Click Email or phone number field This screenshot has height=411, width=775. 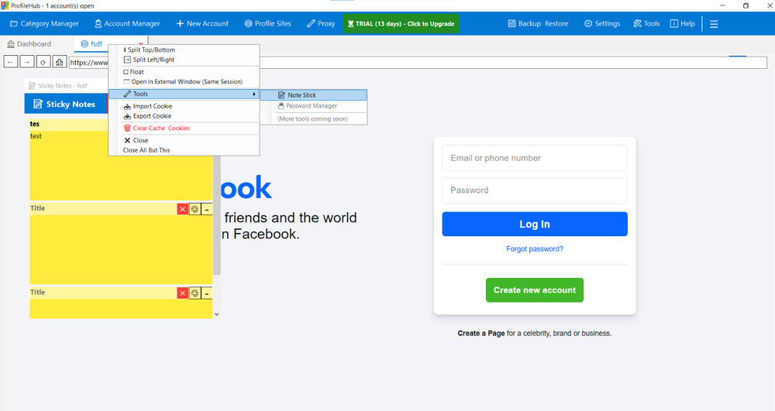[534, 158]
